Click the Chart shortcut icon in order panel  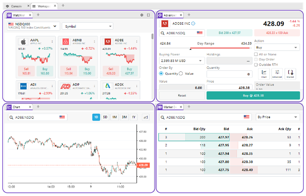[264, 73]
